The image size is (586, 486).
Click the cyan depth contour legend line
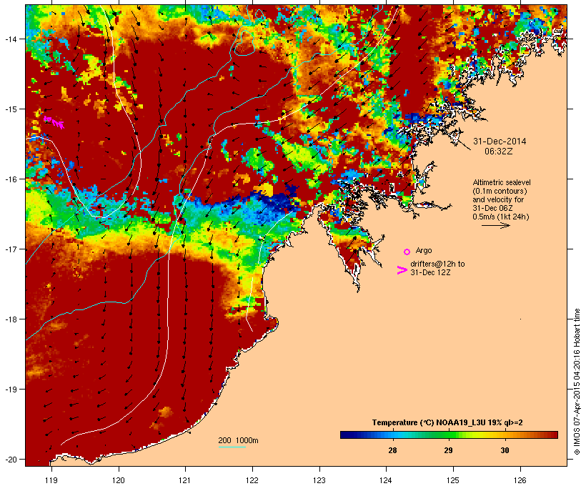(232, 447)
